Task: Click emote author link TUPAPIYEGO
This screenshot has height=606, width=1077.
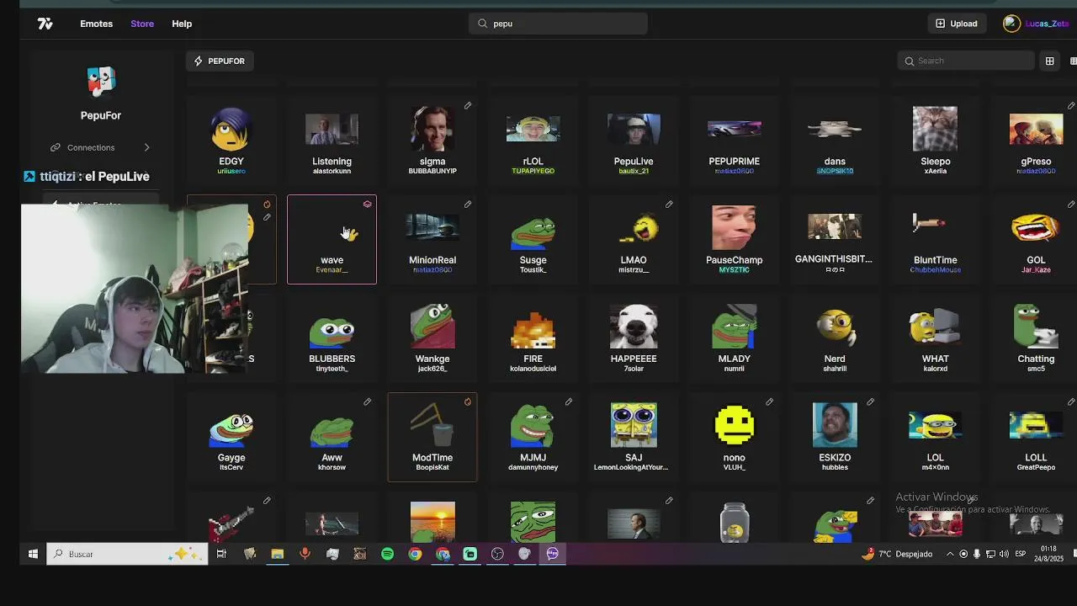Action: click(x=533, y=171)
